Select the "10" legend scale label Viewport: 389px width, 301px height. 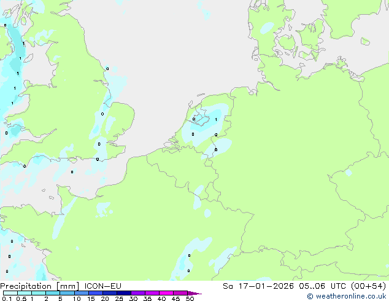[77, 299]
